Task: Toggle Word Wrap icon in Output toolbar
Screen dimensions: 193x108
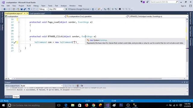Action: [82, 86]
